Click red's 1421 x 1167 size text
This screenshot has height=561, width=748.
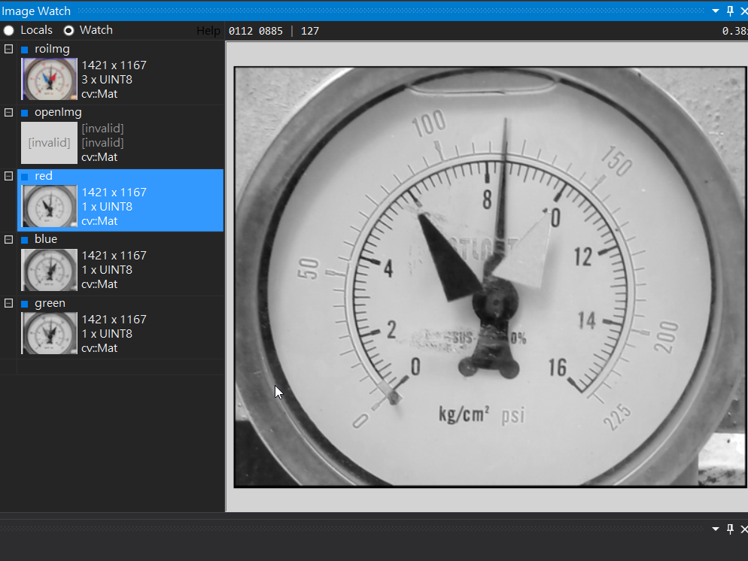114,192
